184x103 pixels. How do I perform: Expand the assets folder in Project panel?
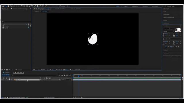(x=2, y=26)
